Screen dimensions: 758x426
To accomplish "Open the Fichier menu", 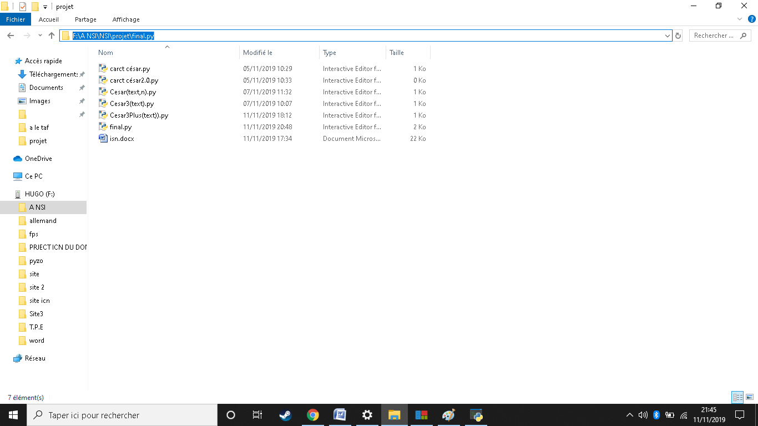I will 16,19.
